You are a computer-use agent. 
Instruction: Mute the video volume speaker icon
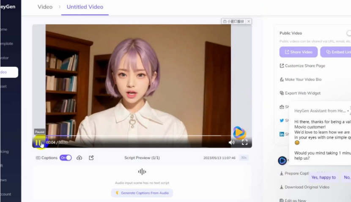click(231, 142)
